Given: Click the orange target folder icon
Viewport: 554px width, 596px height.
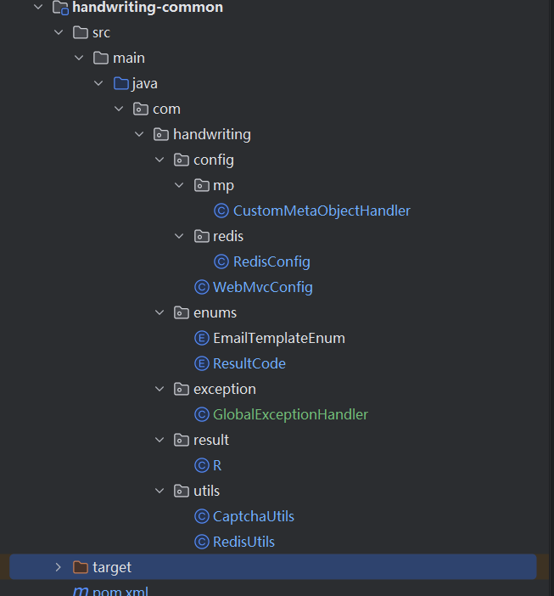Looking at the screenshot, I should (81, 567).
